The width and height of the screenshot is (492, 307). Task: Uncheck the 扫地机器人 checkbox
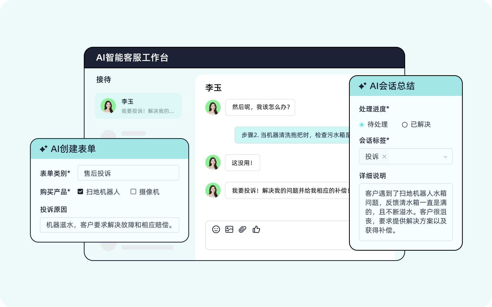[80, 191]
